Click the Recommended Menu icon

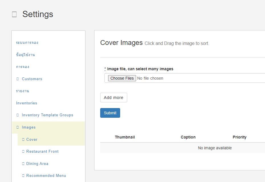pos(23,176)
